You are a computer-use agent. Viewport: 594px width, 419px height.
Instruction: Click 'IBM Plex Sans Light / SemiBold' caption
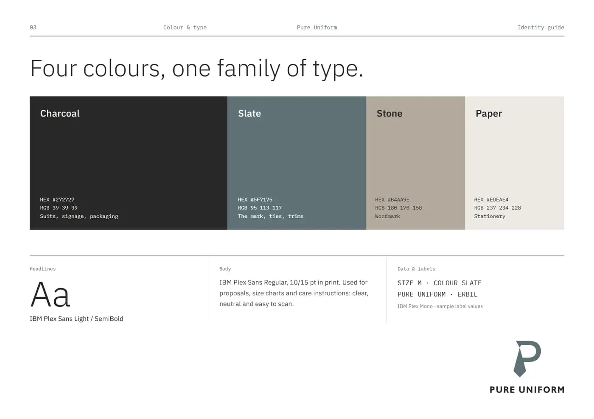click(76, 319)
